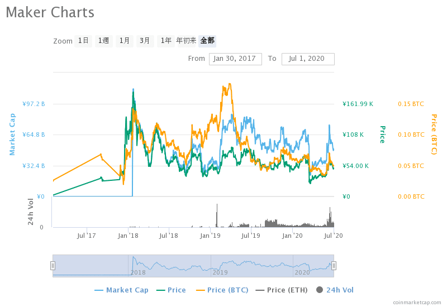This screenshot has width=447, height=307.
Task: Click the ¥54.00 K price axis label
Action: [x=355, y=166]
